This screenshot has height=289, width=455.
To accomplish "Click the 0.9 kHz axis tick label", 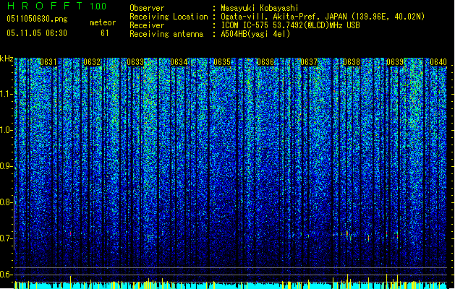I will [x=7, y=166].
